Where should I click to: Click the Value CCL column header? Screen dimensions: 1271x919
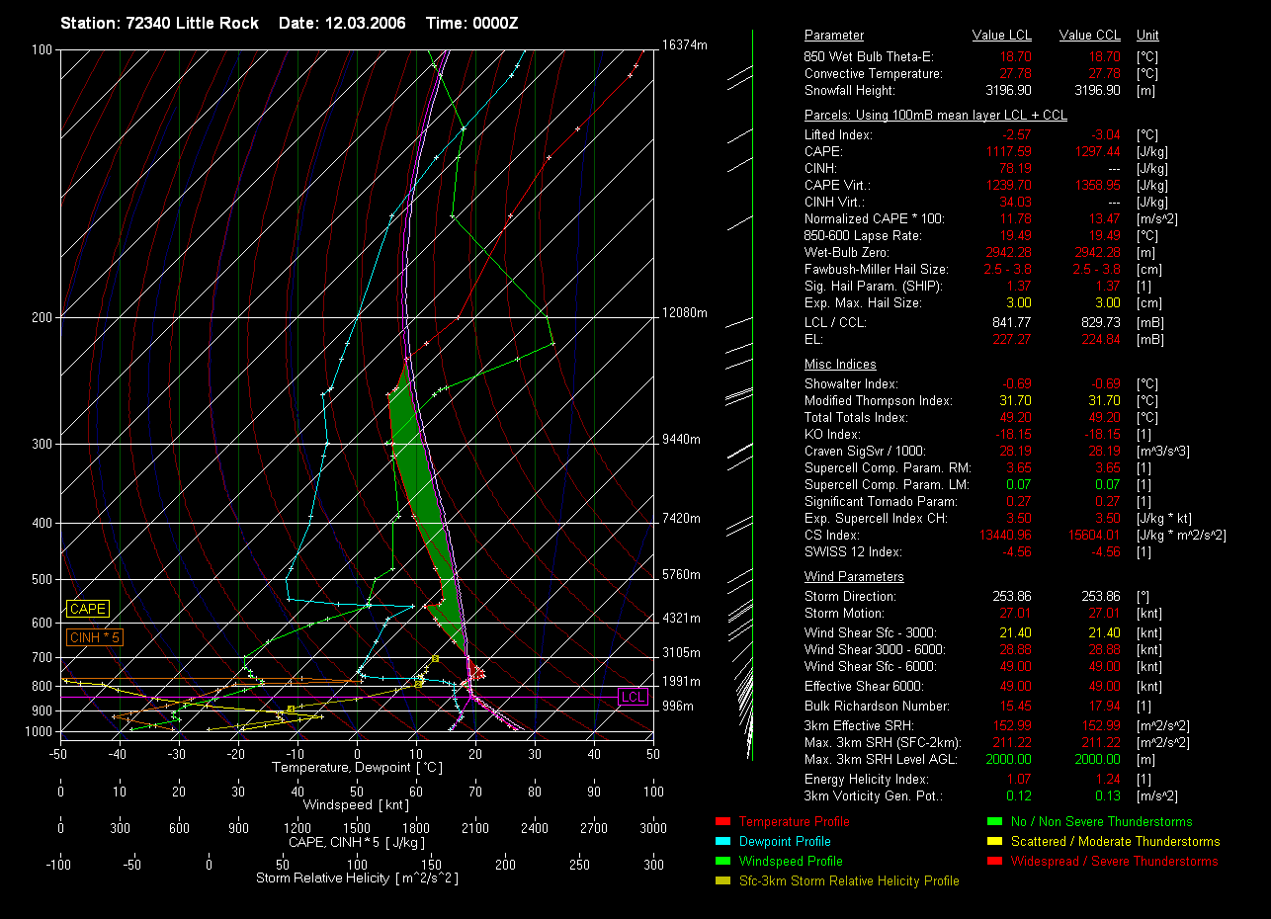point(1089,36)
